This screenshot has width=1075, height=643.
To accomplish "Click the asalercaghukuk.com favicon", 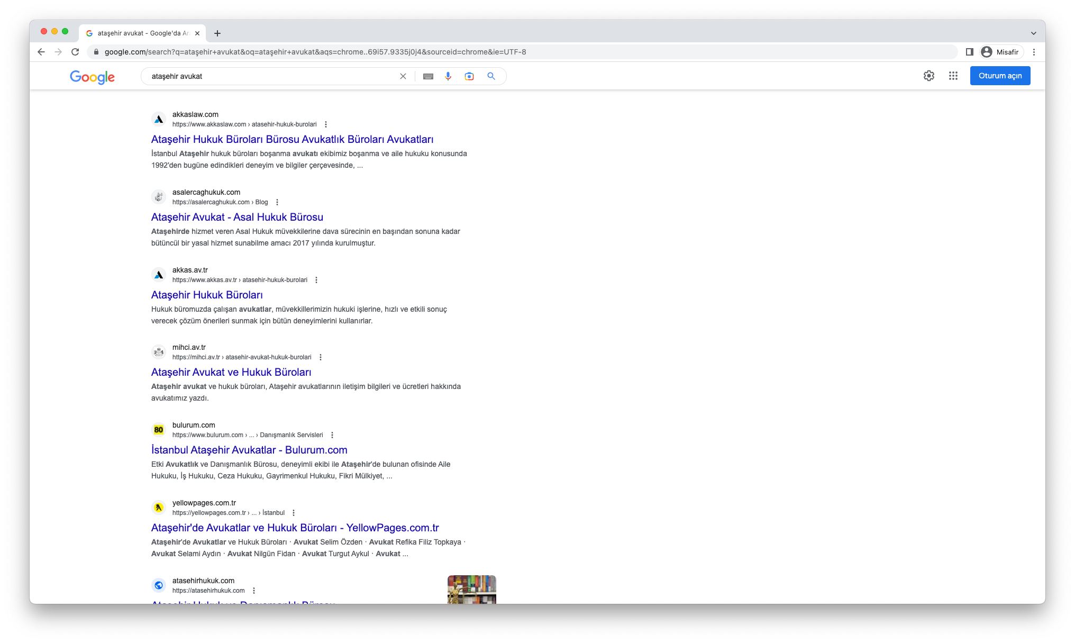I will 159,197.
